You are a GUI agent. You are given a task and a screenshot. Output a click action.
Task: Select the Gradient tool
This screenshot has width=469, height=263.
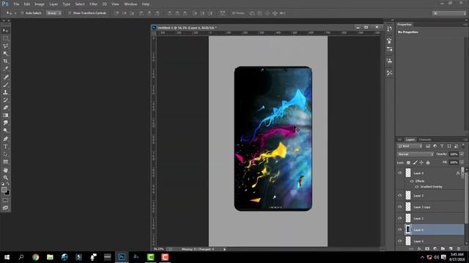tap(5, 115)
